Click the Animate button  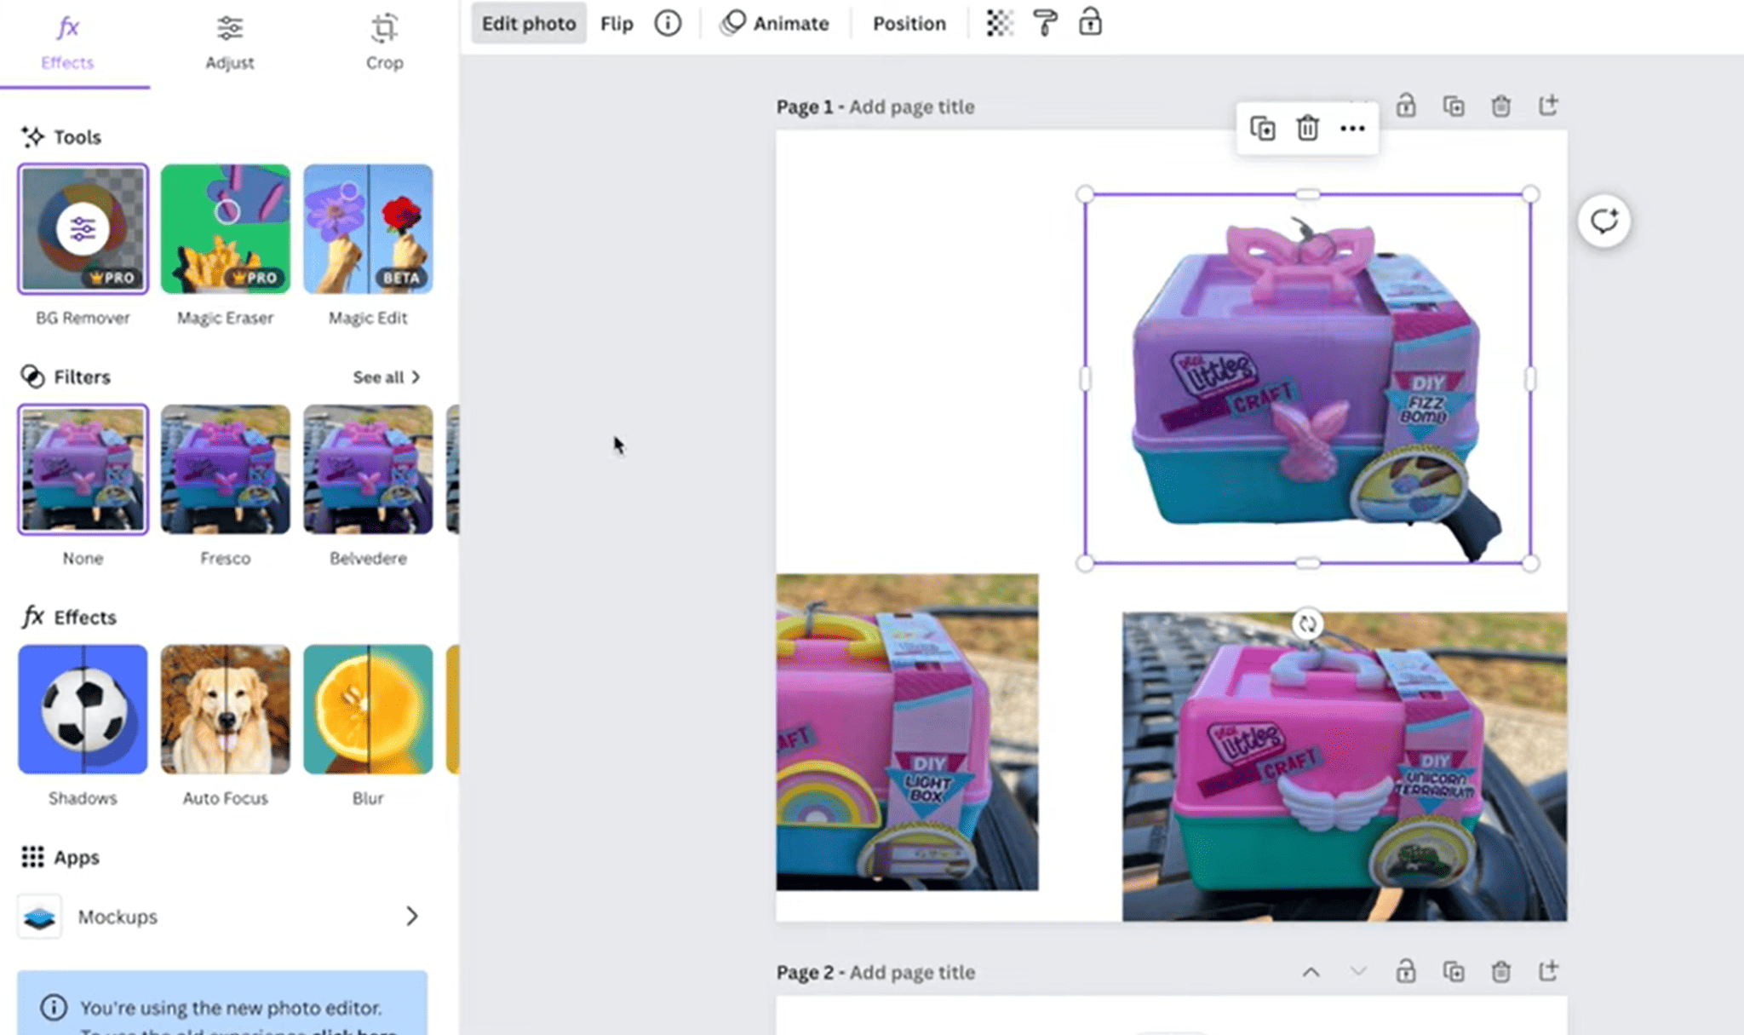coord(774,23)
